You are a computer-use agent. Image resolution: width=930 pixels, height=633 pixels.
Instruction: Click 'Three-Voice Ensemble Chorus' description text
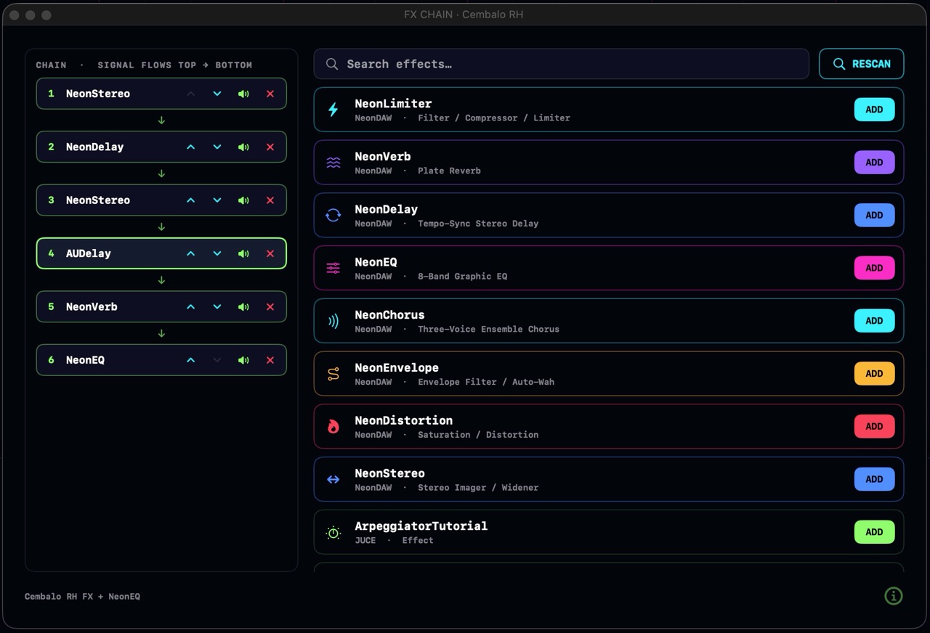tap(488, 329)
